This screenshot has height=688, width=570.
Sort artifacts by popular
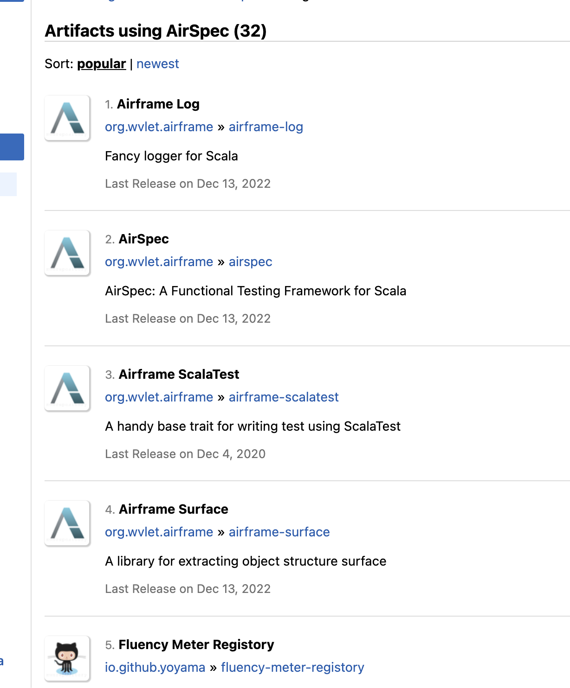click(101, 64)
